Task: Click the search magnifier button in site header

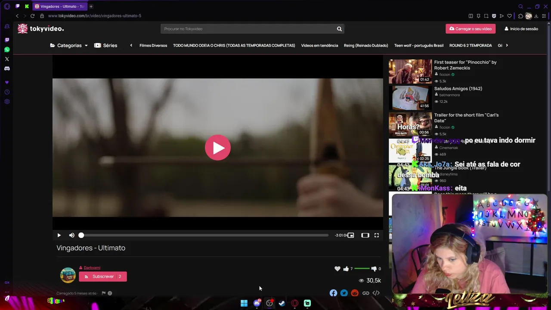Action: coord(339,29)
